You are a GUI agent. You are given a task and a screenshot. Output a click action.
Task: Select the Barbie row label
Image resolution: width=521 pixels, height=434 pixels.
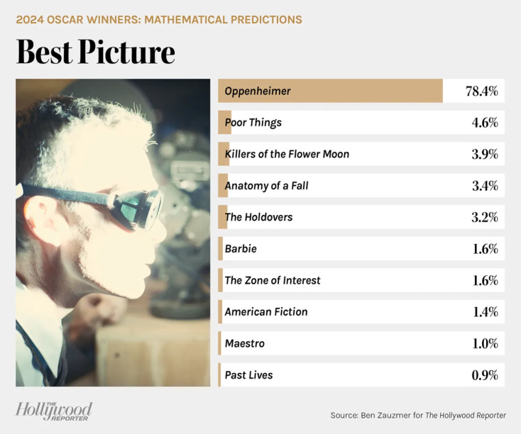[241, 249]
